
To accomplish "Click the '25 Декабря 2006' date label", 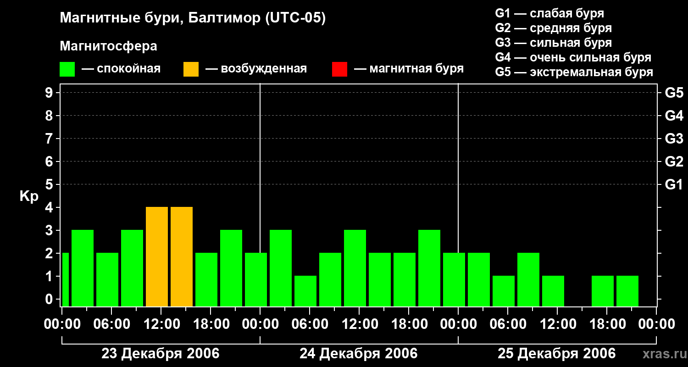I will coord(557,354).
